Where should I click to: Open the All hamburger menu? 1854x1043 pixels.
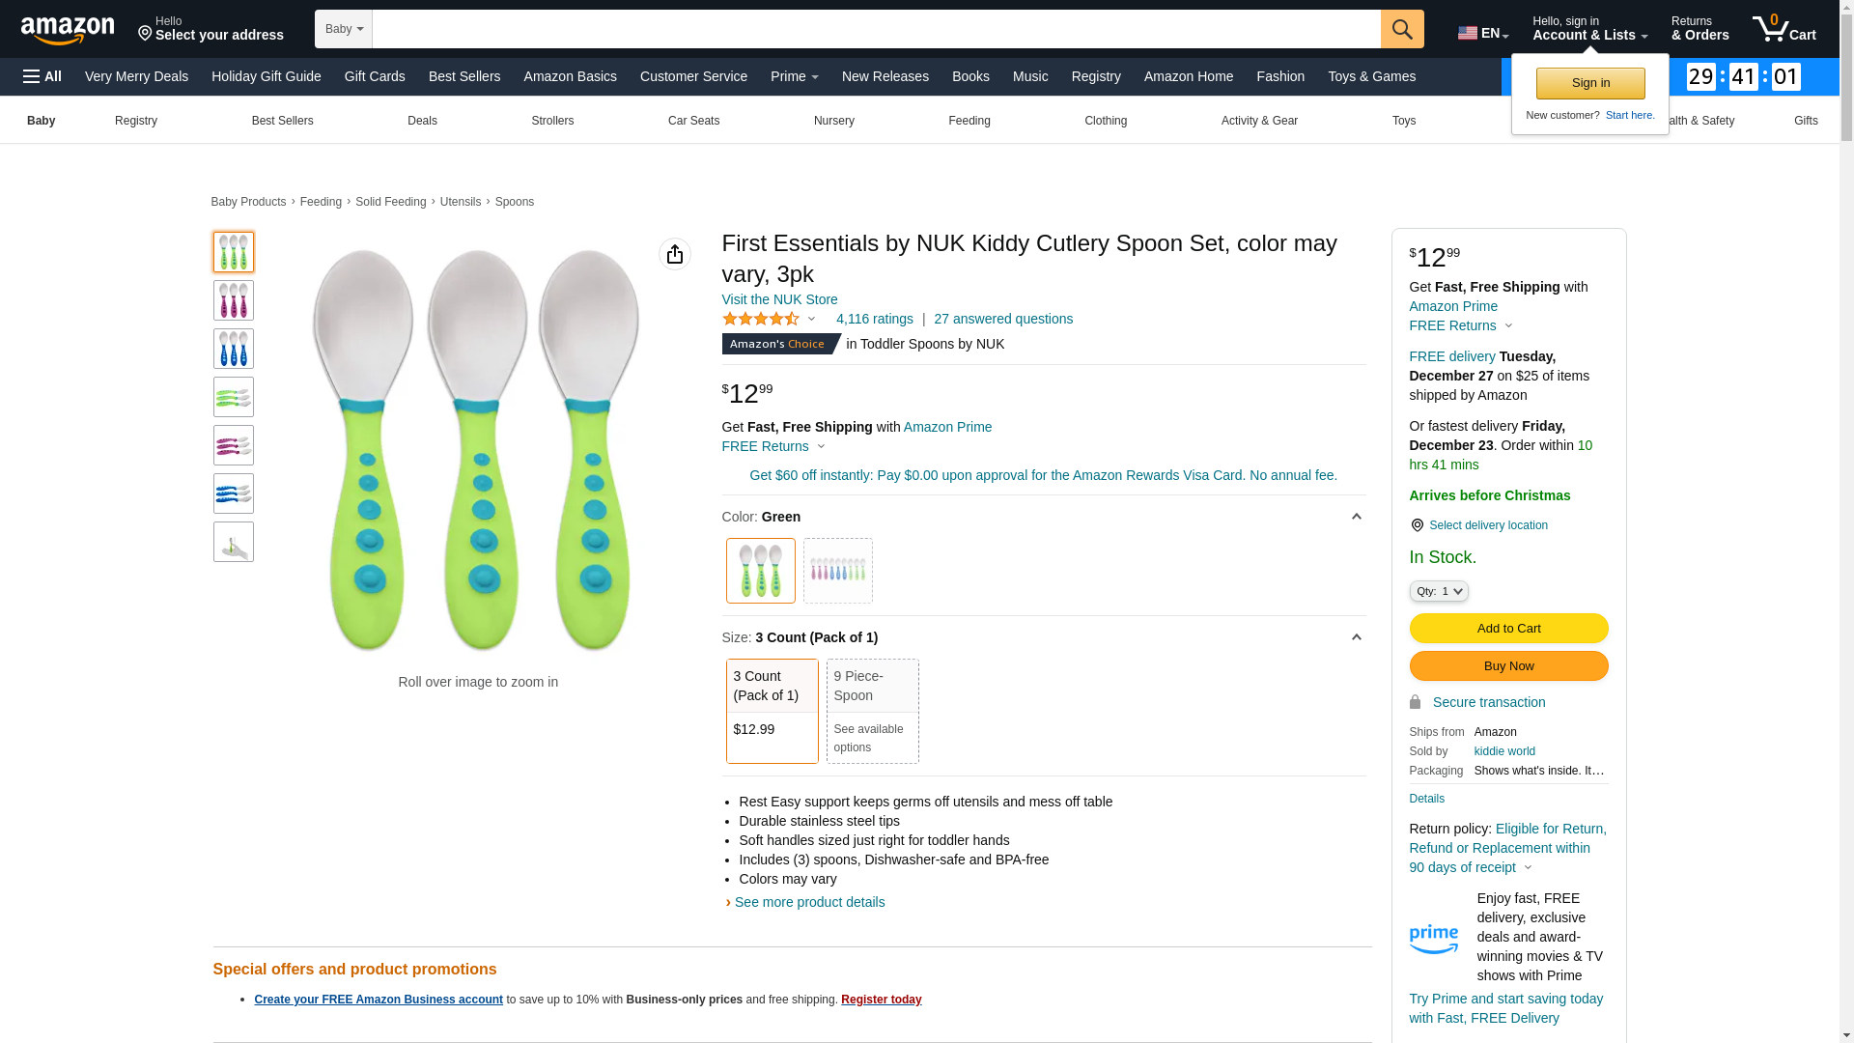[42, 76]
